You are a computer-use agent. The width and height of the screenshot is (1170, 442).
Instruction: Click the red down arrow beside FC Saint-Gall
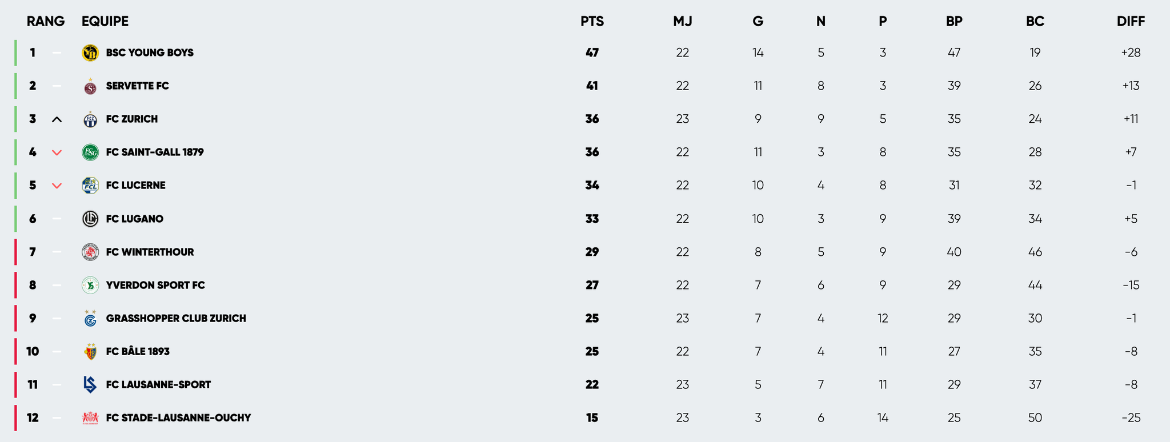[x=57, y=152]
